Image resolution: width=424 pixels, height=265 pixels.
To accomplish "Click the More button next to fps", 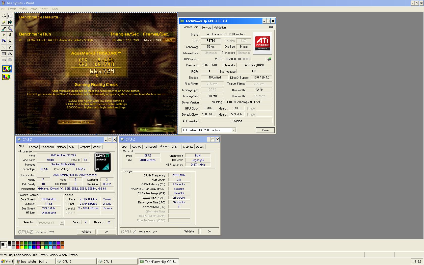I will click(169, 40).
